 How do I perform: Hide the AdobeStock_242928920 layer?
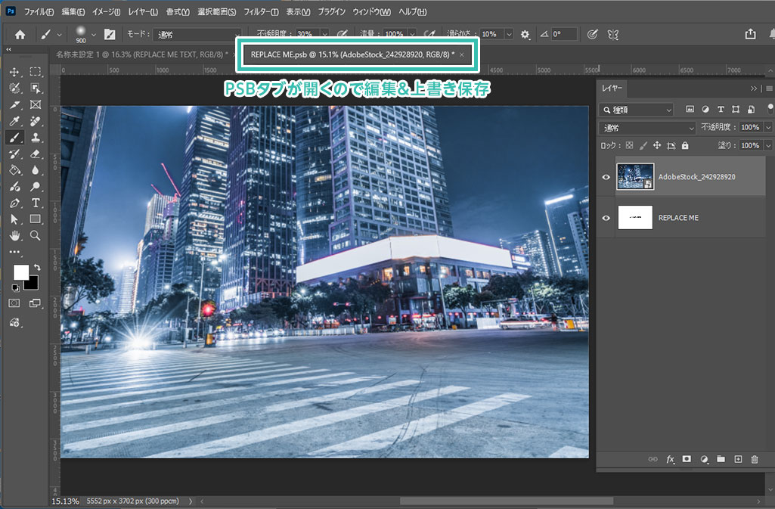(606, 176)
